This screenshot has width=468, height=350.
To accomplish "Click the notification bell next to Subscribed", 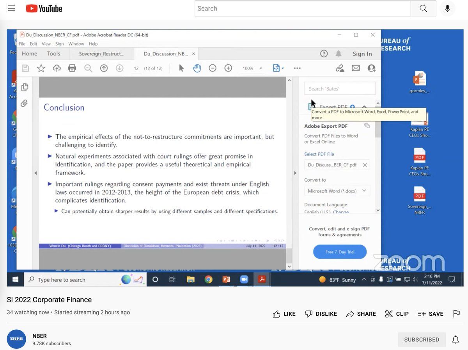I will (x=455, y=339).
